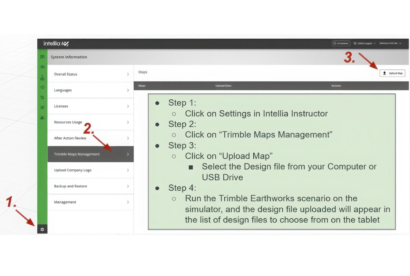Image resolution: width=410 pixels, height=276 pixels.
Task: Click the Upload Date column header
Action: (x=223, y=86)
